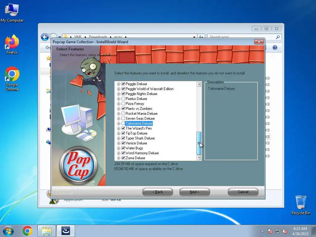Viewport: 316px width, 237px height.
Task: Click the feature list scrollbar thumb
Action: (x=199, y=143)
